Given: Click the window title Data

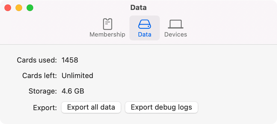Looking at the screenshot, I should (x=138, y=7).
